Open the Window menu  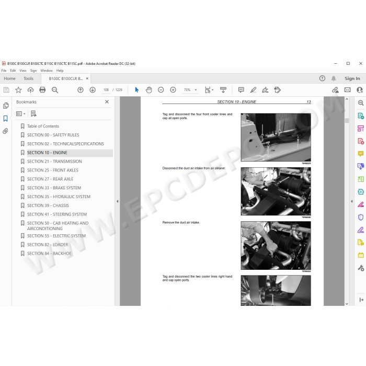coord(47,71)
